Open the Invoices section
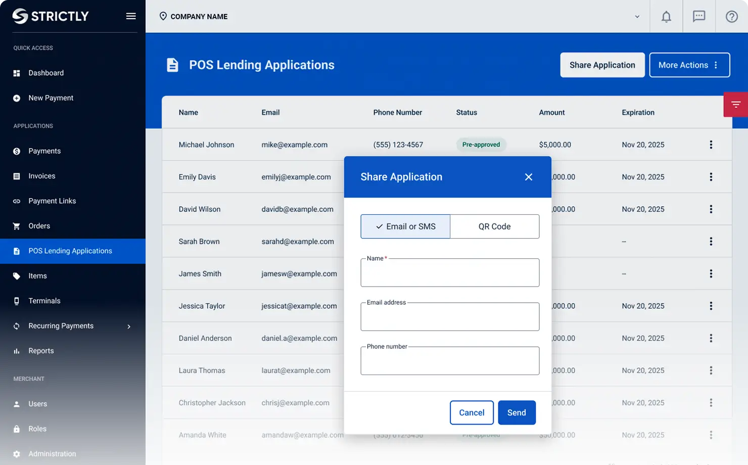Screen dimensions: 748x465 coord(42,176)
